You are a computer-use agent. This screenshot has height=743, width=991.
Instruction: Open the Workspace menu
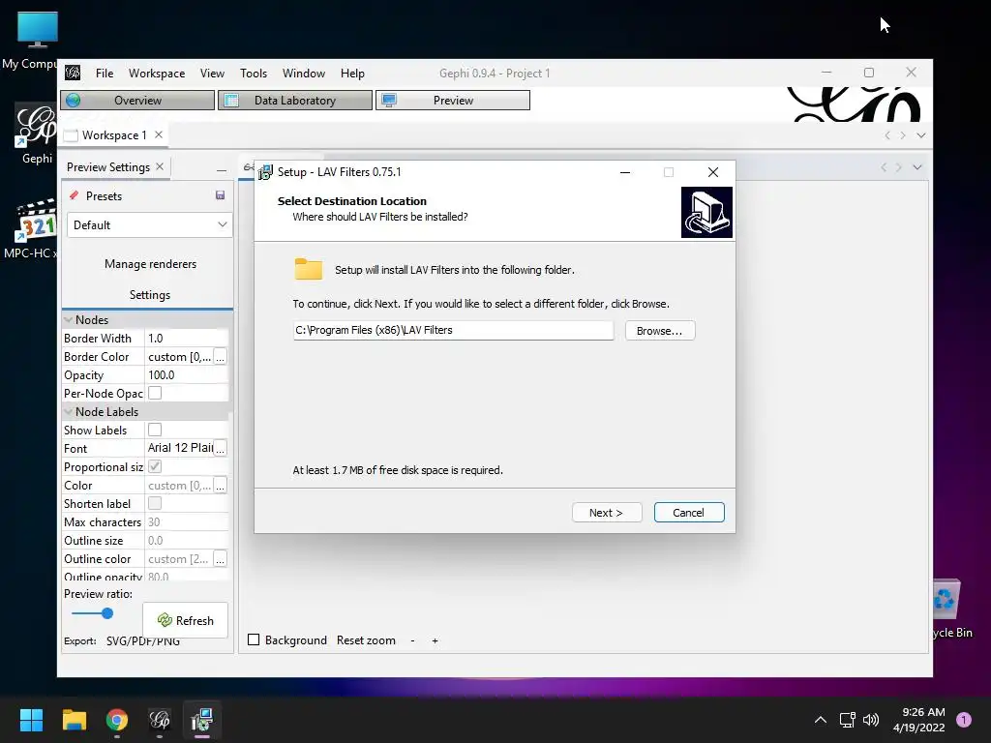(157, 74)
